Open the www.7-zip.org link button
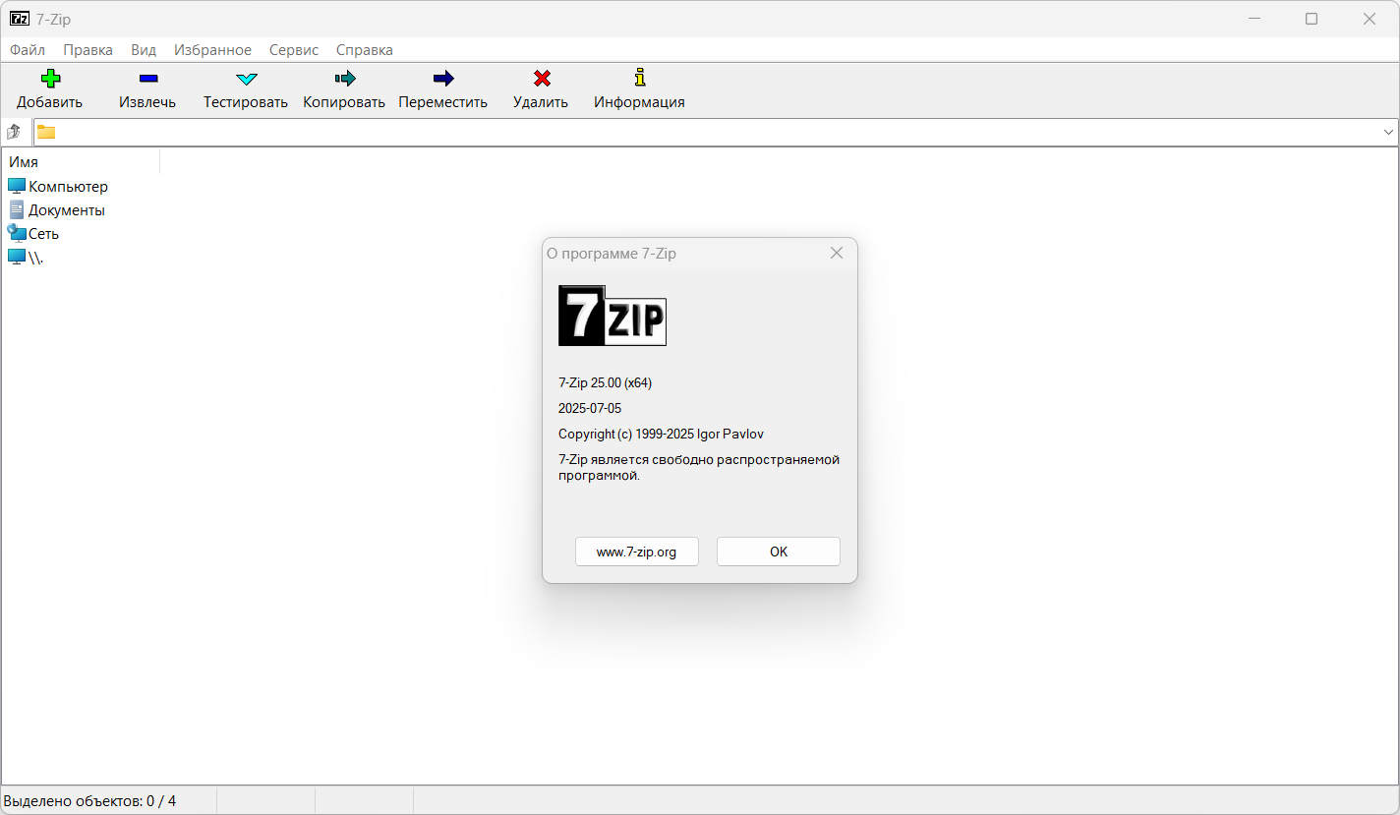The width and height of the screenshot is (1400, 815). [x=637, y=552]
